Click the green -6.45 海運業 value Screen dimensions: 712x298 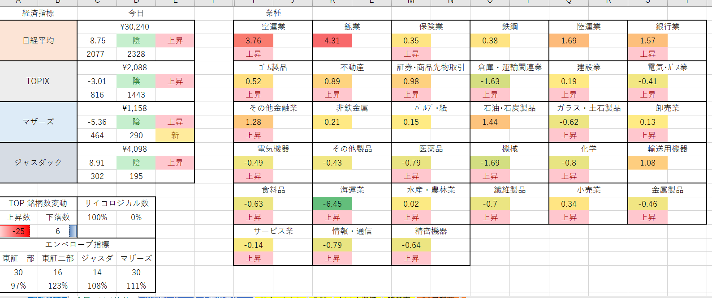click(332, 204)
